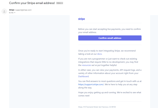
Task: Click the email subject 'Confirm your Stripe email address!'
Action: [x=32, y=3]
